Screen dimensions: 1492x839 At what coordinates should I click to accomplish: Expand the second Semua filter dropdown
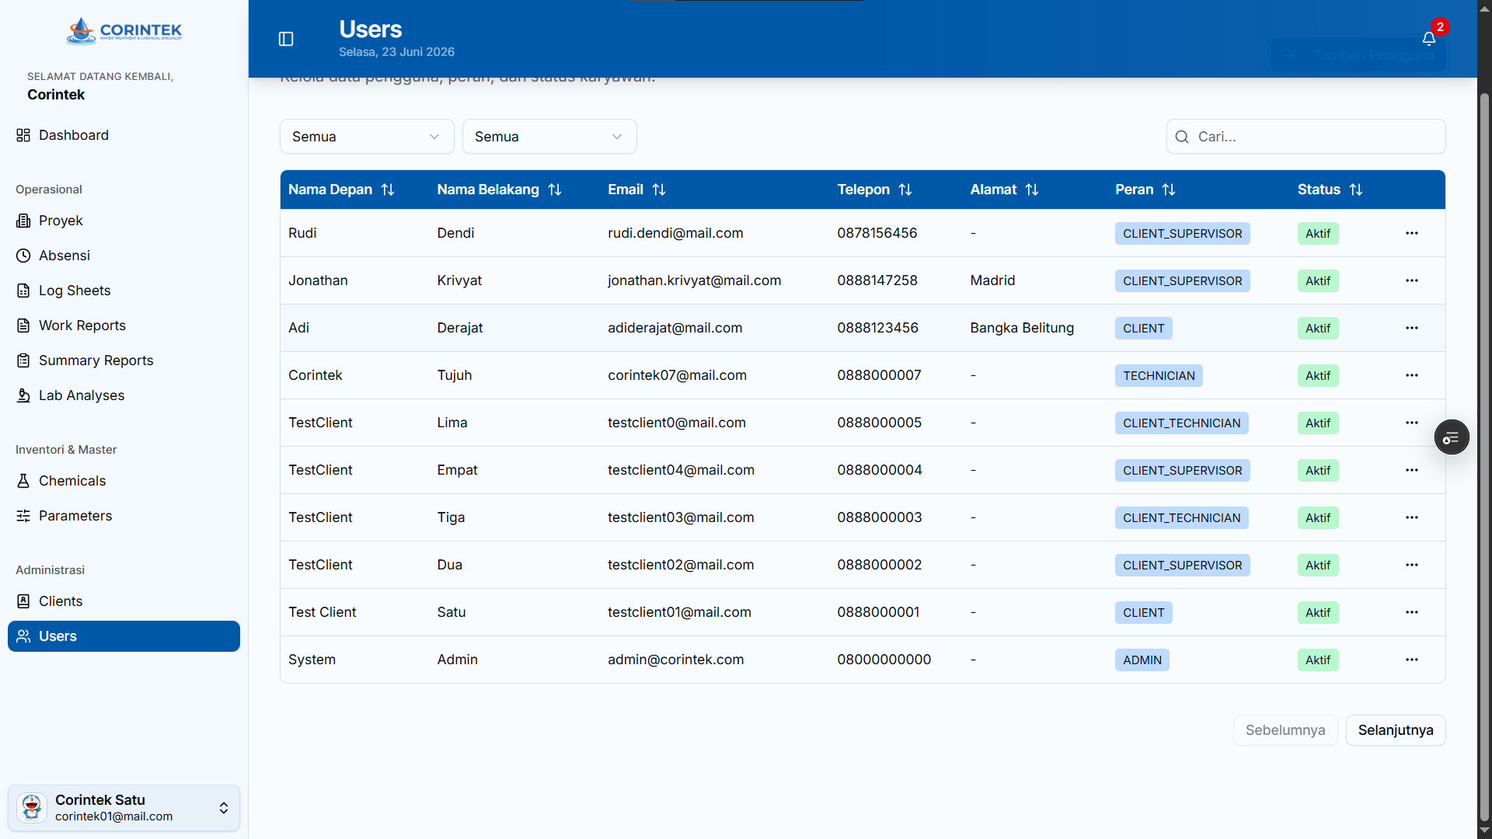549,137
